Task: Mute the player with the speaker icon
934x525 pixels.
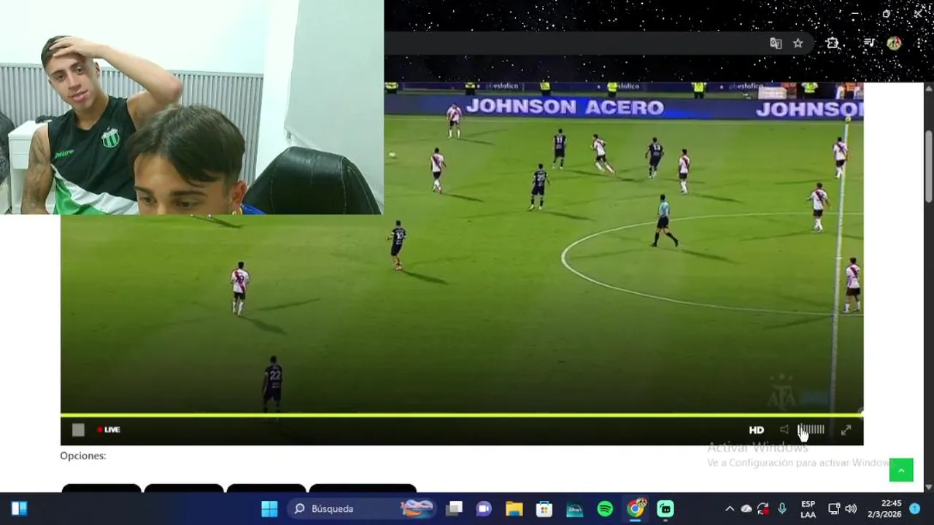Action: pyautogui.click(x=784, y=430)
